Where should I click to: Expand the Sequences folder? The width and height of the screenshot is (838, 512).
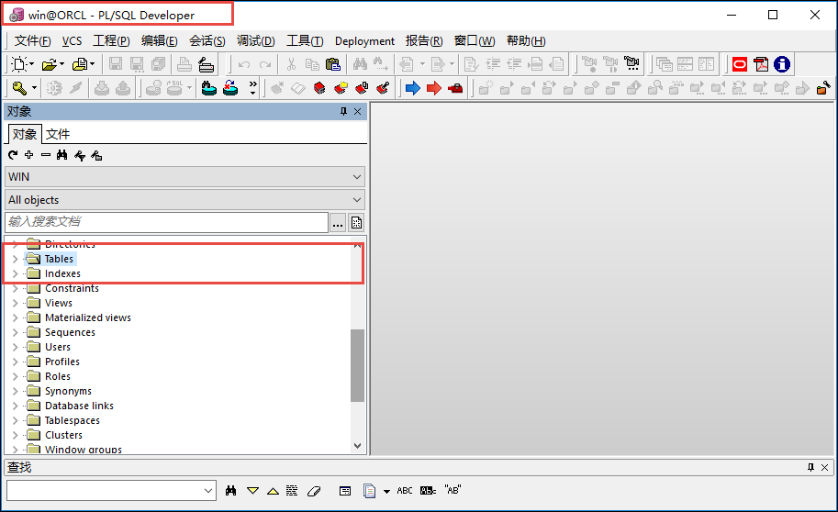[x=15, y=332]
